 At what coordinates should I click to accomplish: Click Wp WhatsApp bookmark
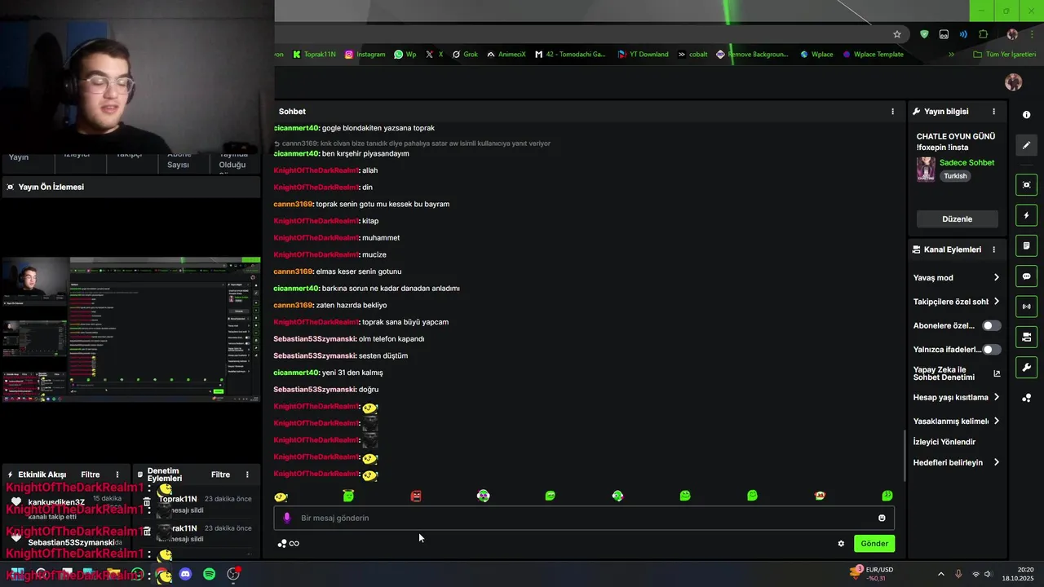coord(405,55)
